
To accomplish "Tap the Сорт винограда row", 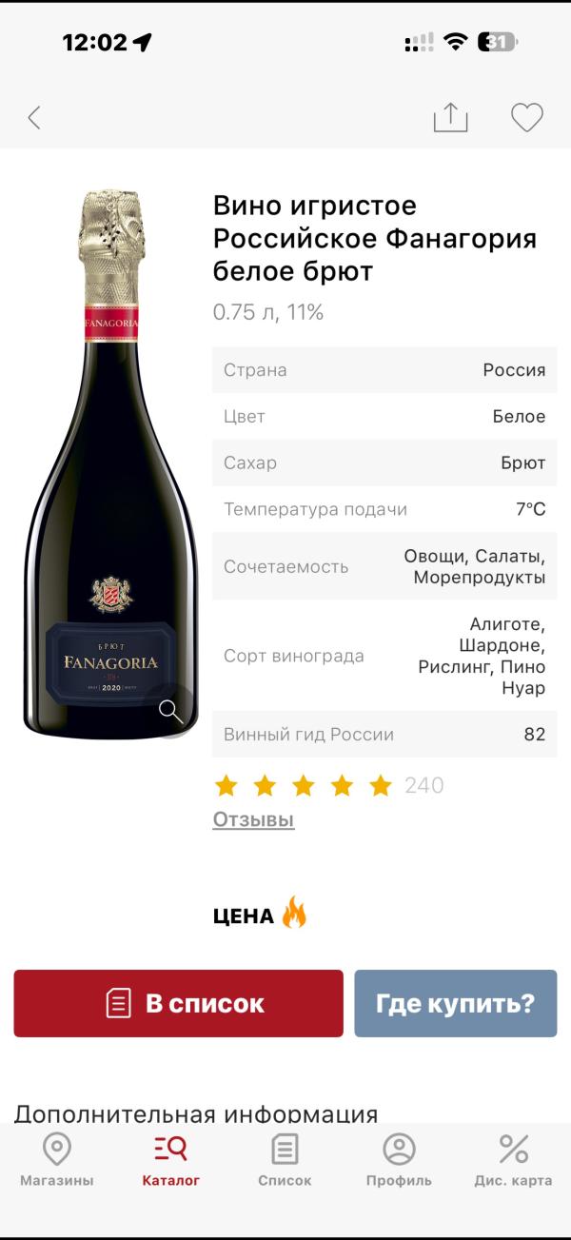I will pyautogui.click(x=384, y=656).
